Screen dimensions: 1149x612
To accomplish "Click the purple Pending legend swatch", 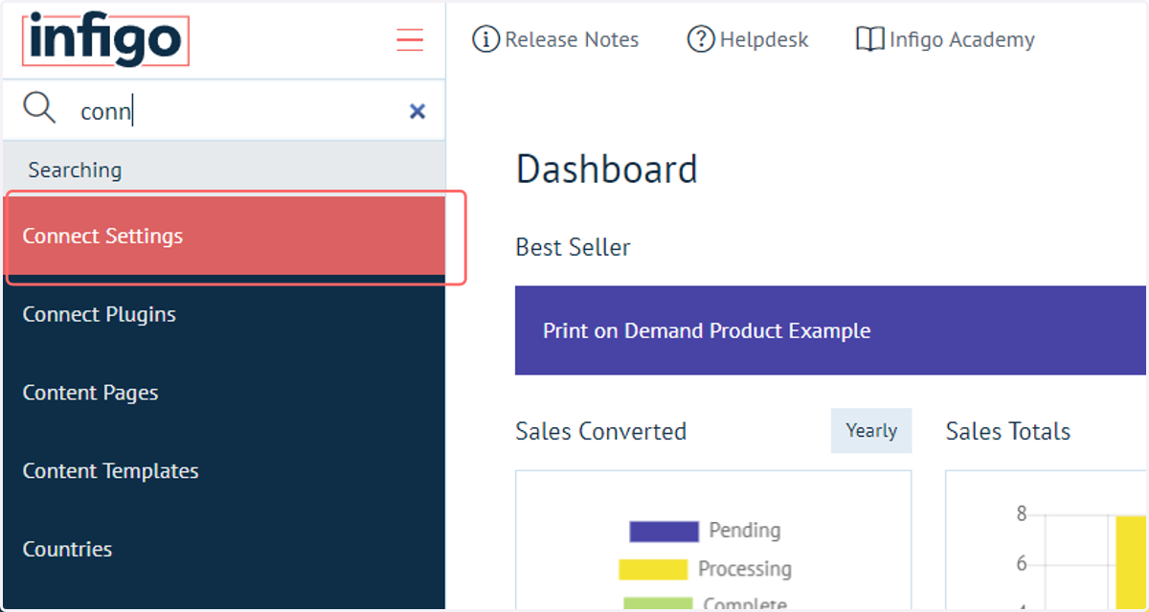I will coord(664,531).
